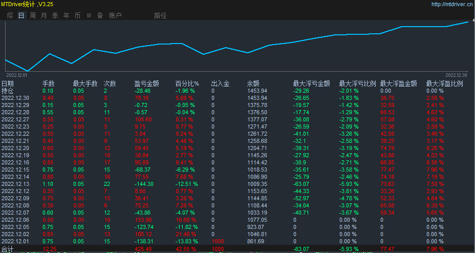The width and height of the screenshot is (475, 253).
Task: Select the 2022.12.30 date row
Action: pos(15,98)
